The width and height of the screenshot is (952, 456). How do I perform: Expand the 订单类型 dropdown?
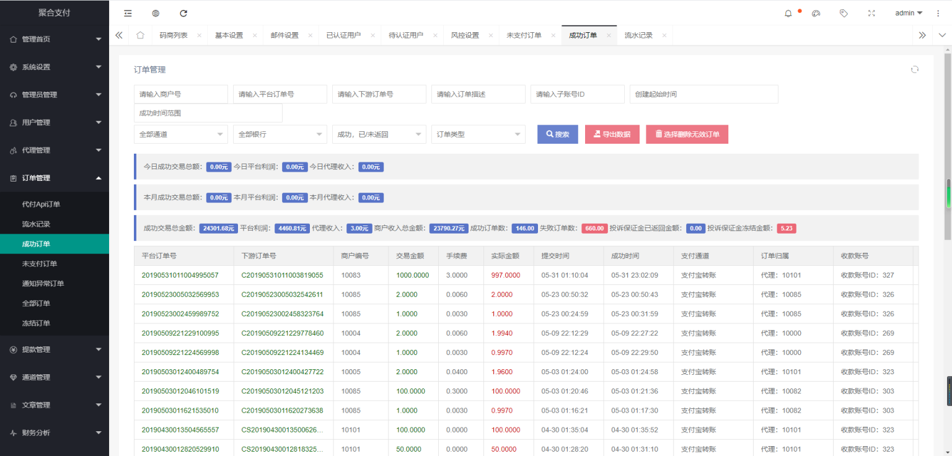pyautogui.click(x=478, y=134)
